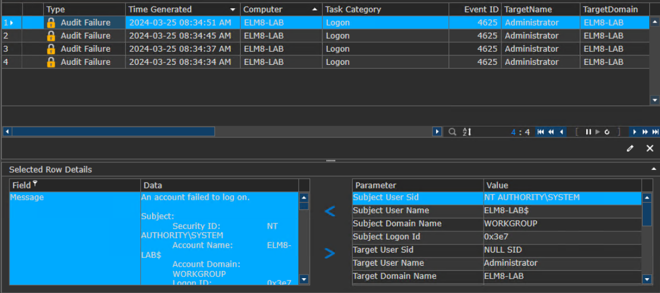The height and width of the screenshot is (293, 660).
Task: Click the Message data scroll down arrow
Action: pos(304,279)
